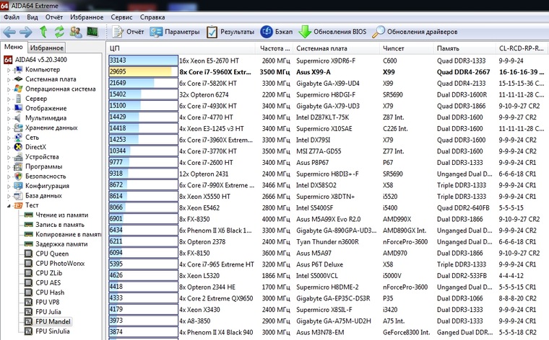Open Обновления драйверов driver updates
549x340 pixels.
pos(415,32)
